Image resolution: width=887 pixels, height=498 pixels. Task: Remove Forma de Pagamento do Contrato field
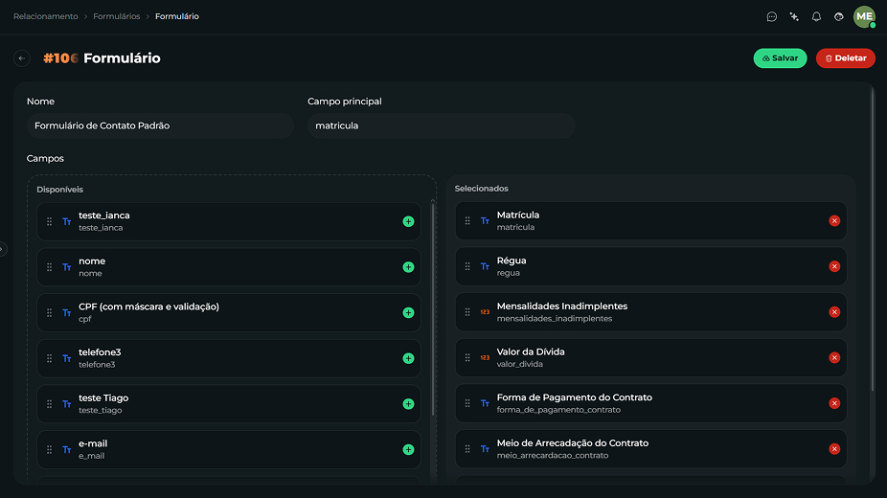click(834, 403)
